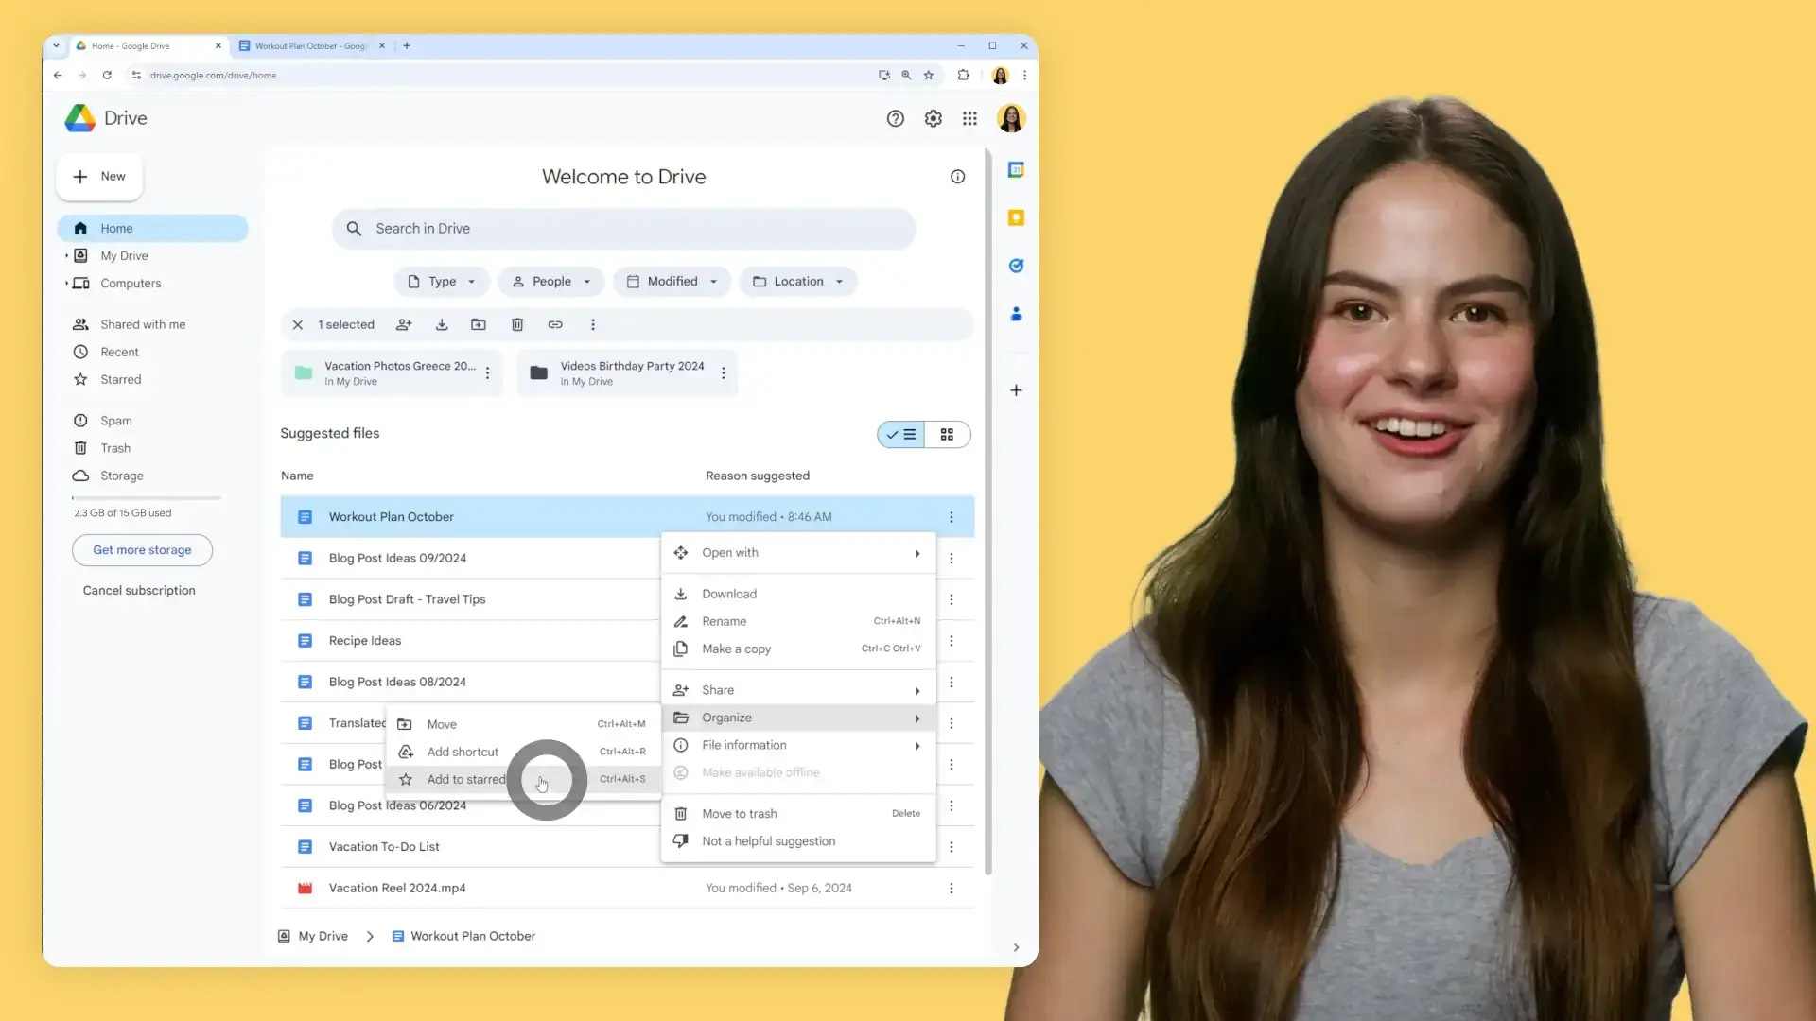Click the Get more storage button
The width and height of the screenshot is (1816, 1021).
click(142, 549)
